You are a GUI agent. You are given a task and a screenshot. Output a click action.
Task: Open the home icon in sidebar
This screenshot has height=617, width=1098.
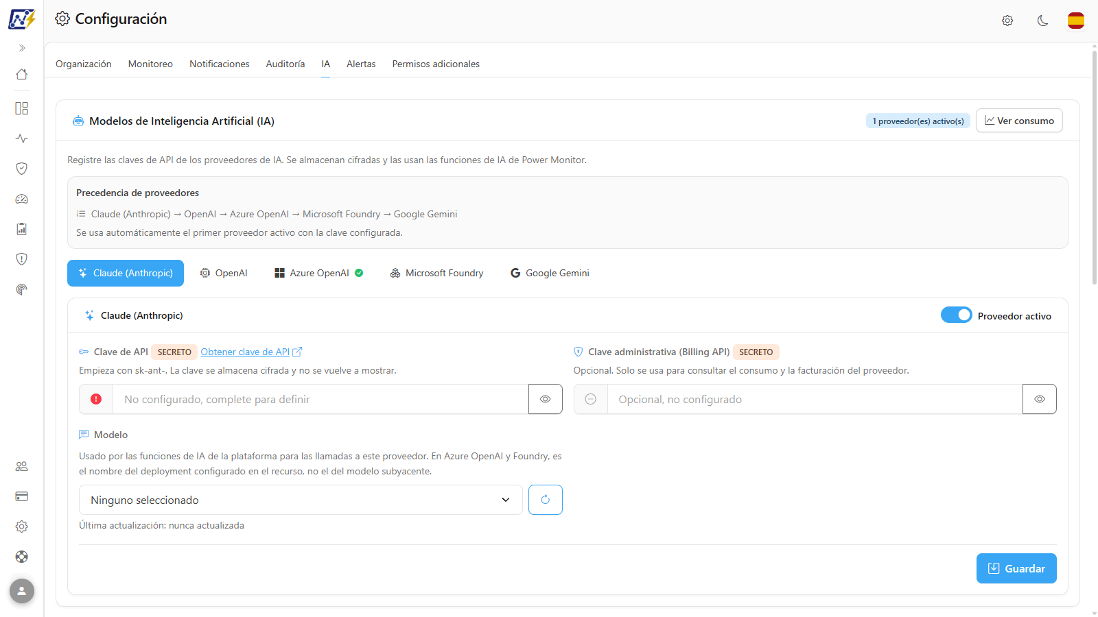click(22, 74)
